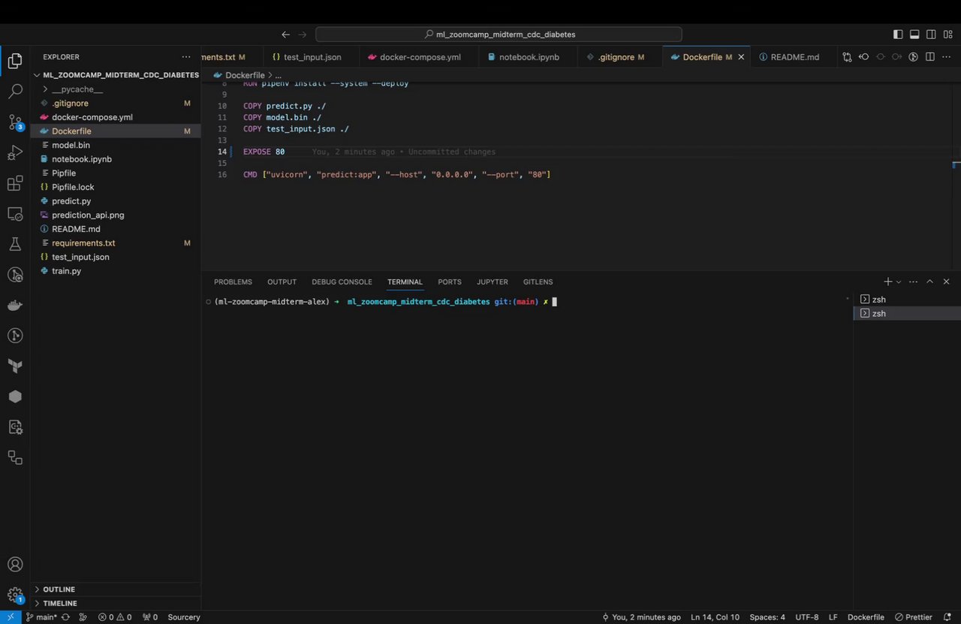
Task: Click the GitLens file annotations icon
Action: pos(914,57)
